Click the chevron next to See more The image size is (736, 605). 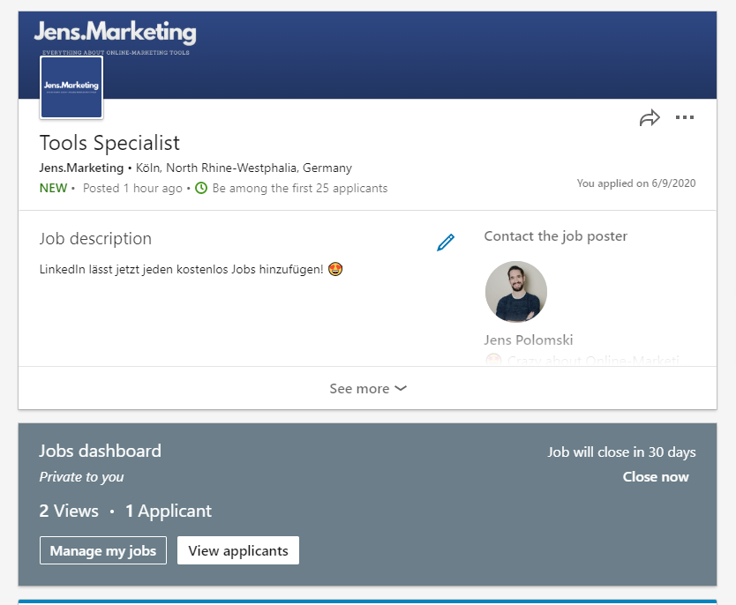[401, 388]
